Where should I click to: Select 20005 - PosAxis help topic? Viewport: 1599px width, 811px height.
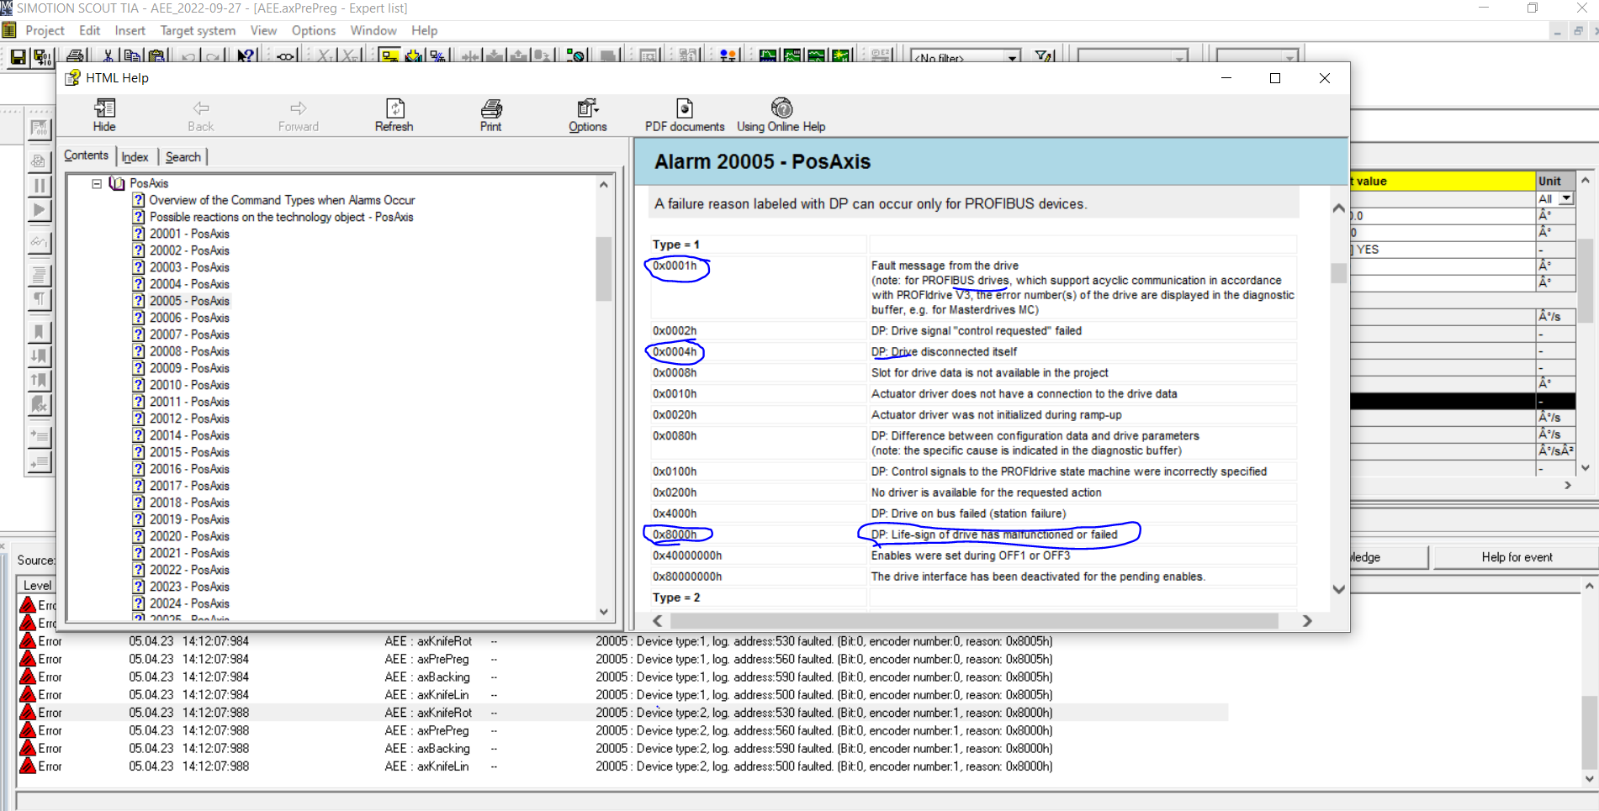pyautogui.click(x=189, y=301)
